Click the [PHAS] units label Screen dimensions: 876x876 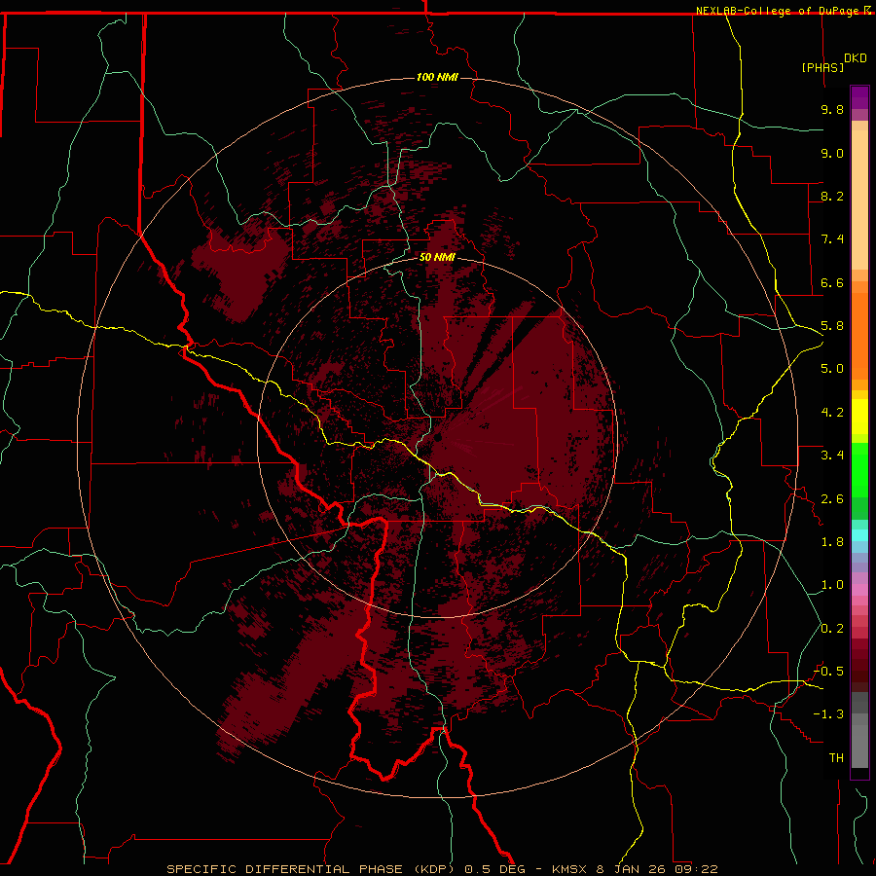click(822, 67)
